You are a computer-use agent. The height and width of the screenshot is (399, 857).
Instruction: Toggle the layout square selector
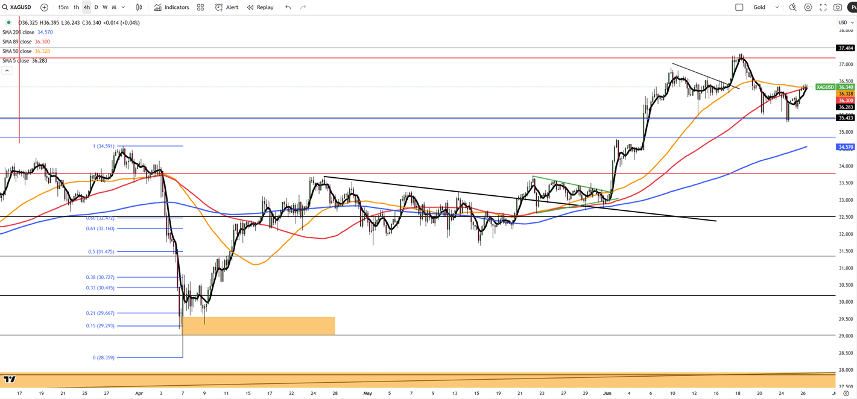(739, 7)
